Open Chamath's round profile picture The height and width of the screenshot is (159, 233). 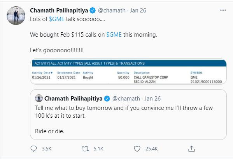click(16, 16)
